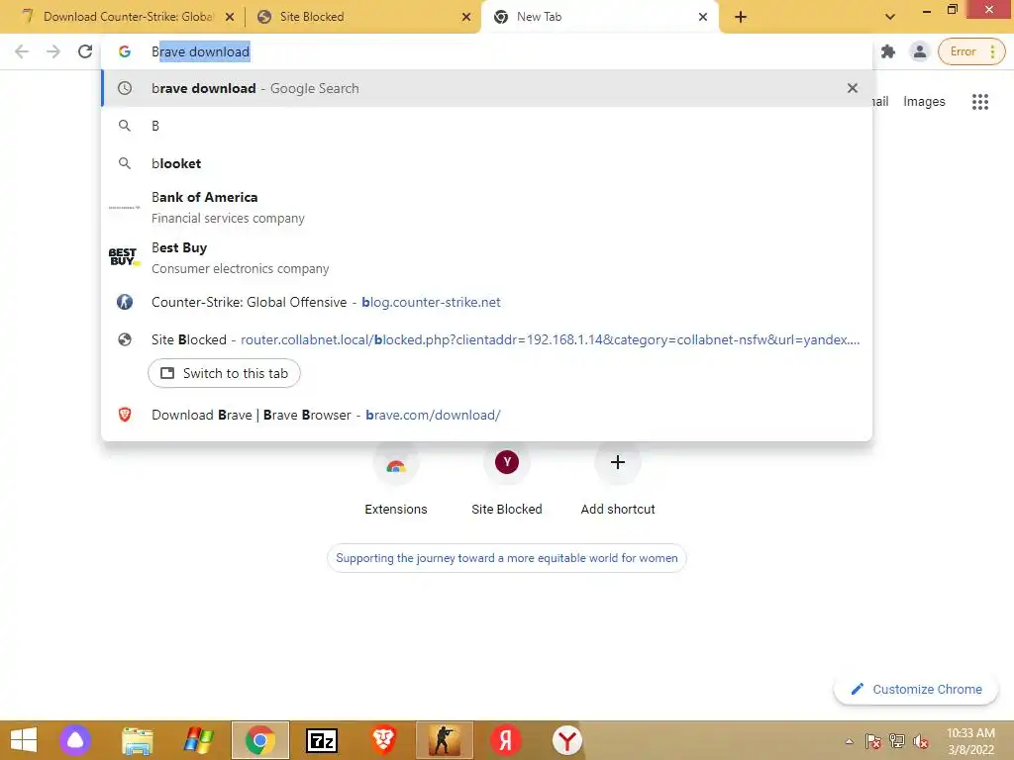The width and height of the screenshot is (1014, 760).
Task: Go back with the back arrow
Action: [x=22, y=51]
